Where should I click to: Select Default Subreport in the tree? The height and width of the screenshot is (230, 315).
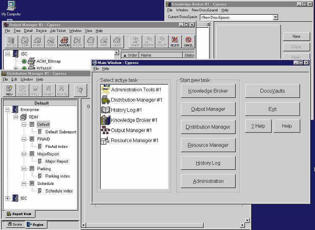click(60, 132)
